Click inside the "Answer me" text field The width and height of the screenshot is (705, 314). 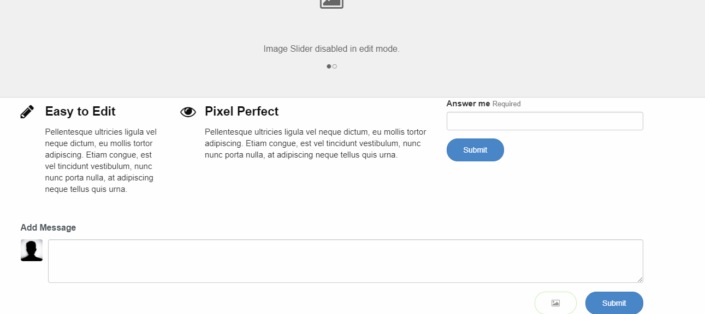pos(544,120)
